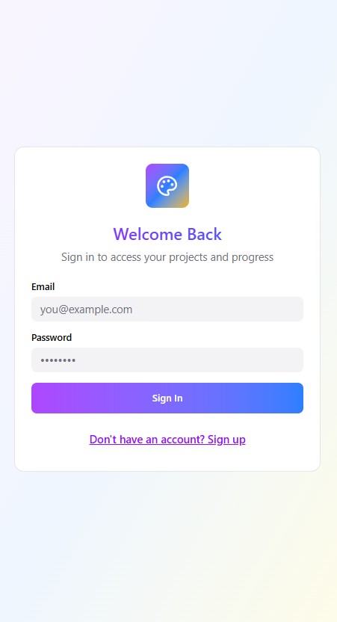Click the Sign In gradient button
337x622 pixels.
[167, 398]
